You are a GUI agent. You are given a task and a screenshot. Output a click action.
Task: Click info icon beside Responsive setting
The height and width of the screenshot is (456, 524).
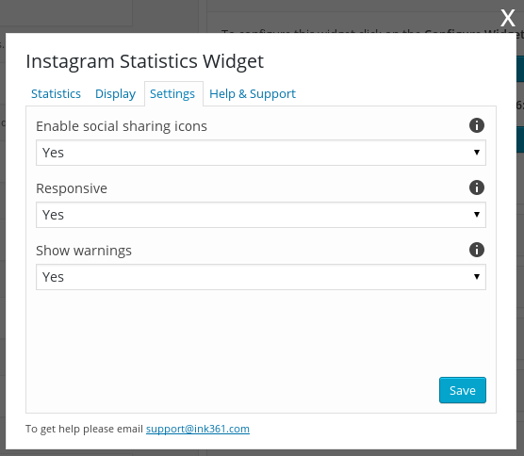pos(477,187)
